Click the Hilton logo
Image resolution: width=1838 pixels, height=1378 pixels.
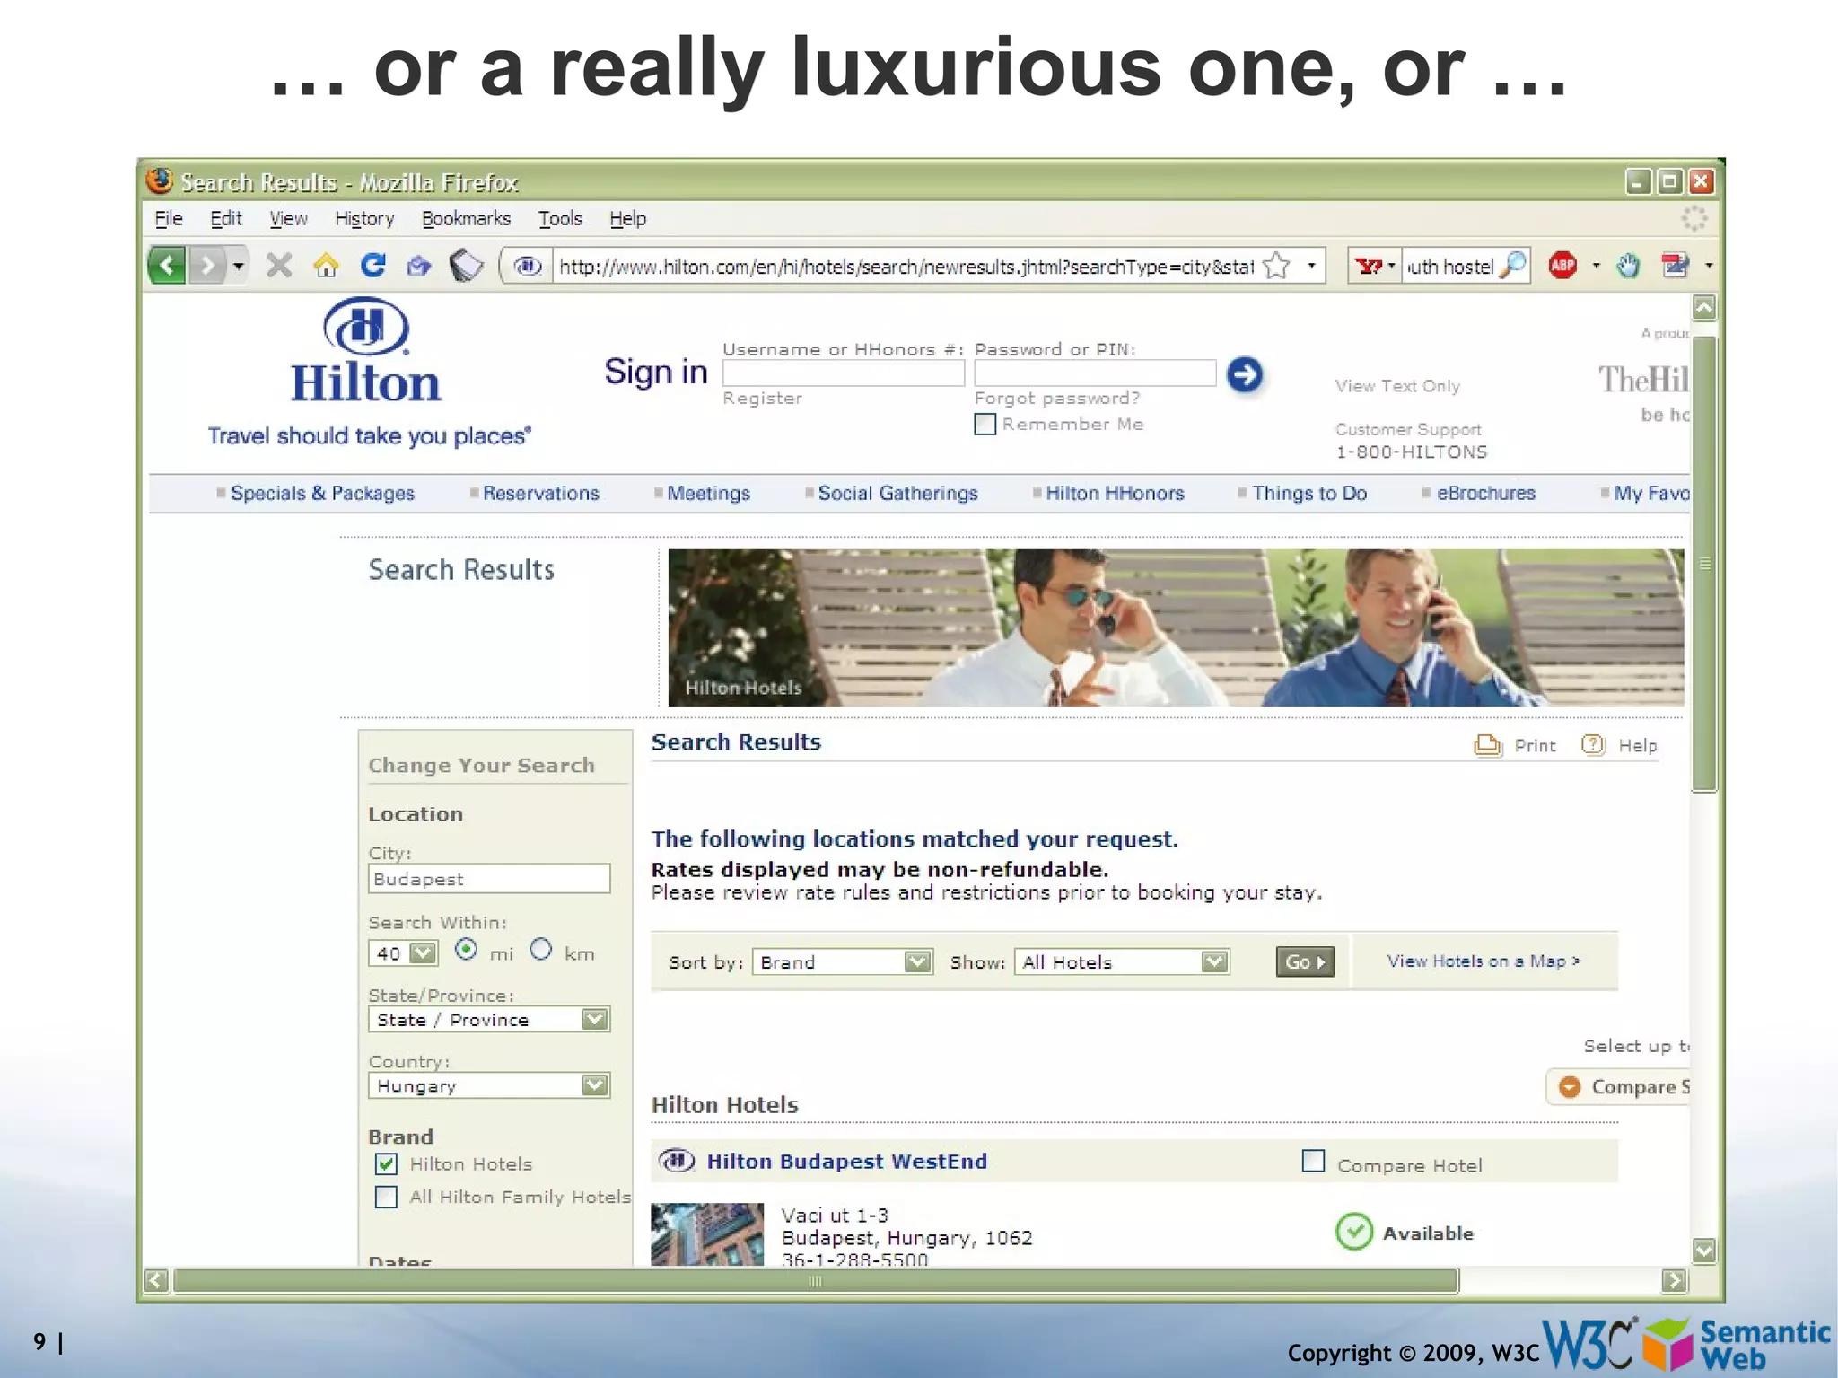[x=366, y=350]
